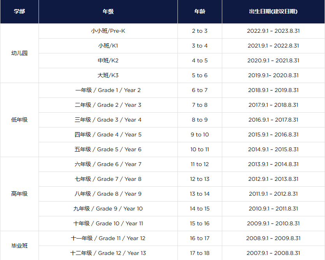The width and height of the screenshot is (325, 260).
Task: Click the 小班/K1 grade cell
Action: (x=108, y=46)
